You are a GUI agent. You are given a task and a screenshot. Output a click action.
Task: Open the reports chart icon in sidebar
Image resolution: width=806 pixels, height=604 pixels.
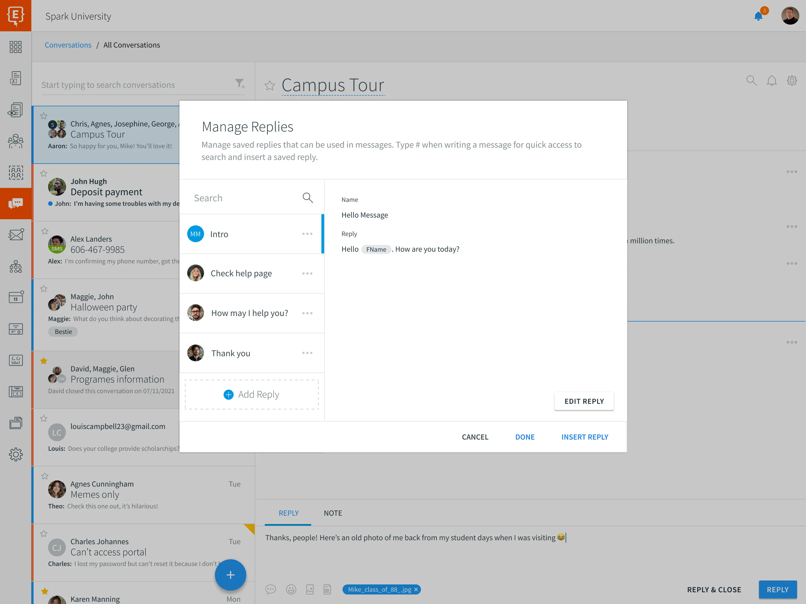pyautogui.click(x=16, y=360)
